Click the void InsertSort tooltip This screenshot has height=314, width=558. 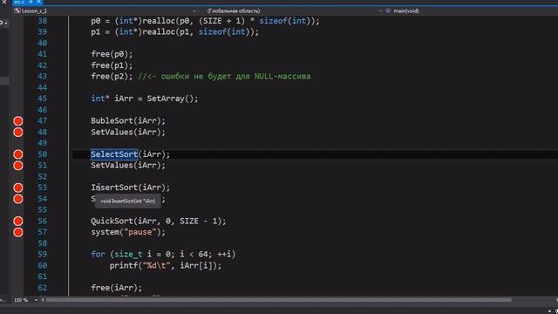[128, 201]
